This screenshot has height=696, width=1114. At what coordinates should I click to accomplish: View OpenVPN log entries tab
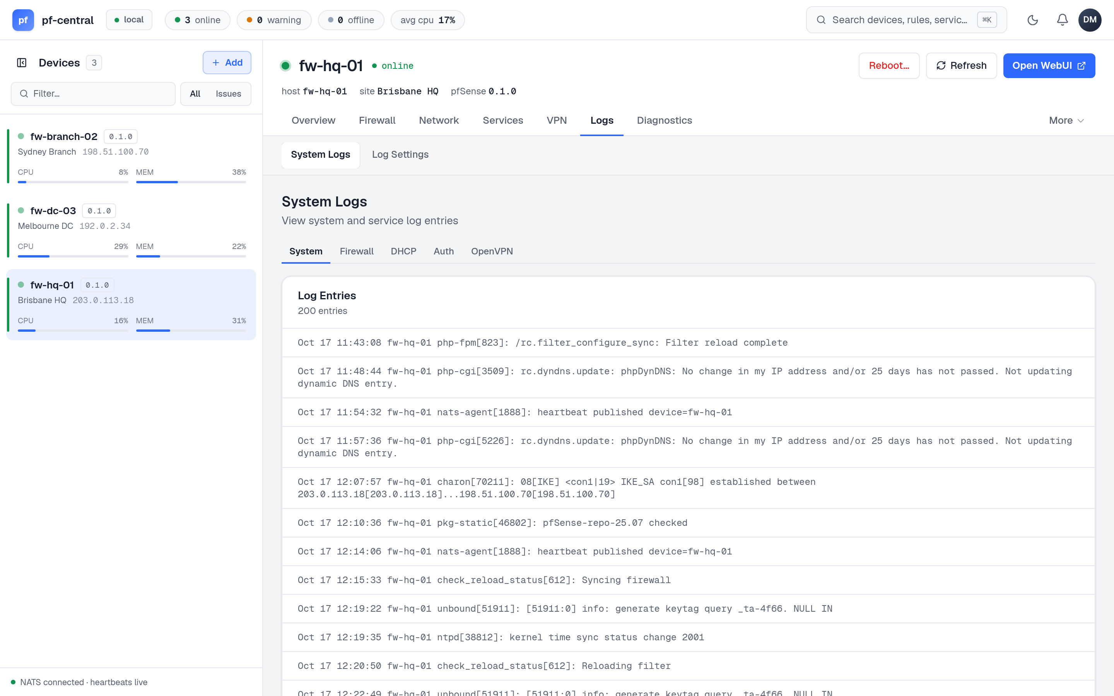point(492,251)
